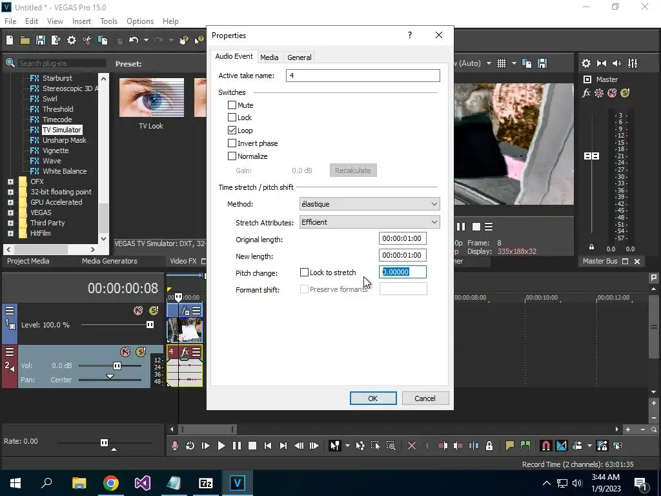Click the Render As icon
The height and width of the screenshot is (496, 661).
coord(56,40)
